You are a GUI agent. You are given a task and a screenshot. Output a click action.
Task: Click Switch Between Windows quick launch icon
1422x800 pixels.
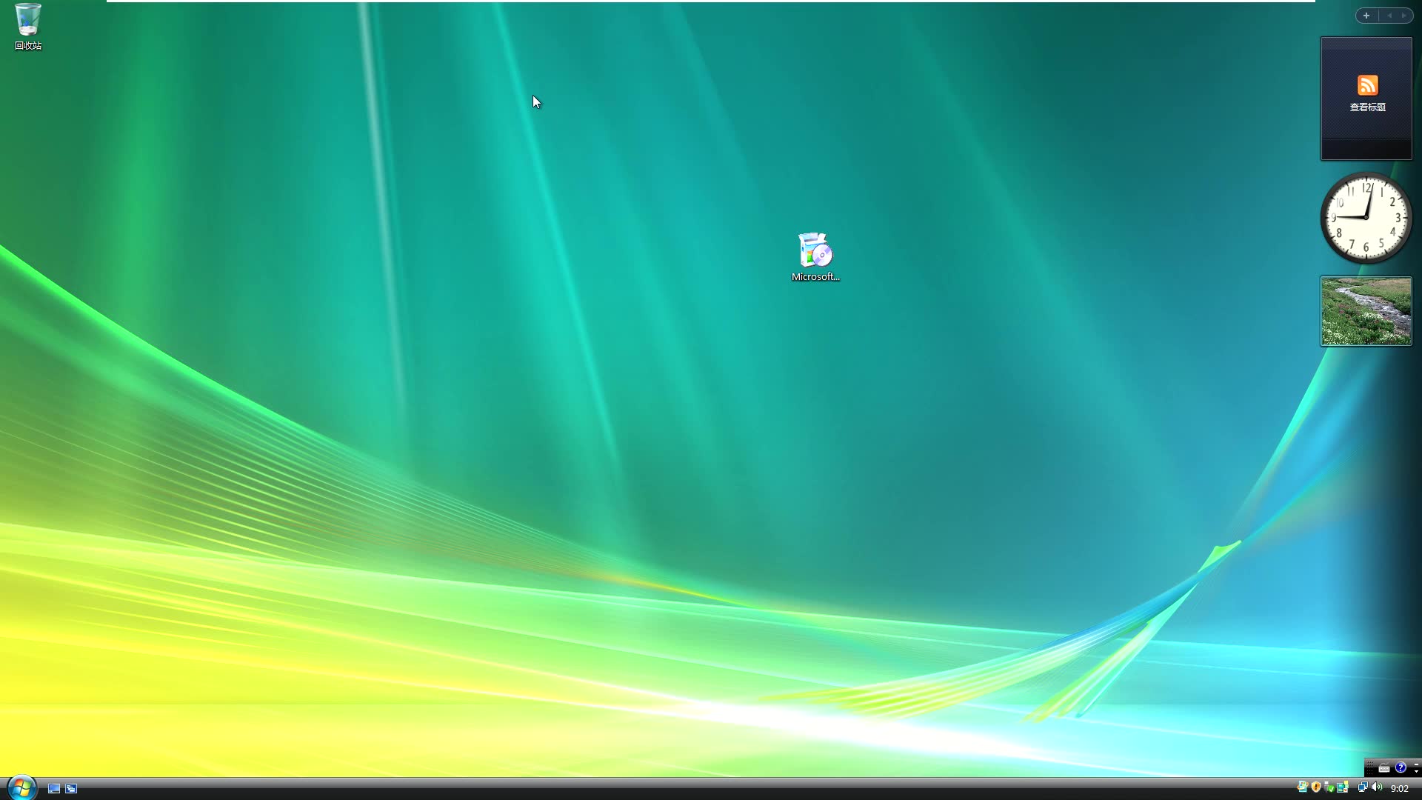point(71,788)
